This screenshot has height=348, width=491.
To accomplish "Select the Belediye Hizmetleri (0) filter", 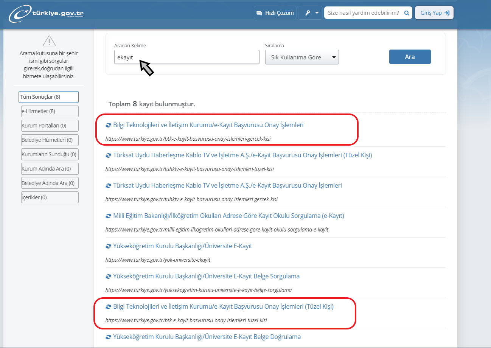I will click(50, 140).
